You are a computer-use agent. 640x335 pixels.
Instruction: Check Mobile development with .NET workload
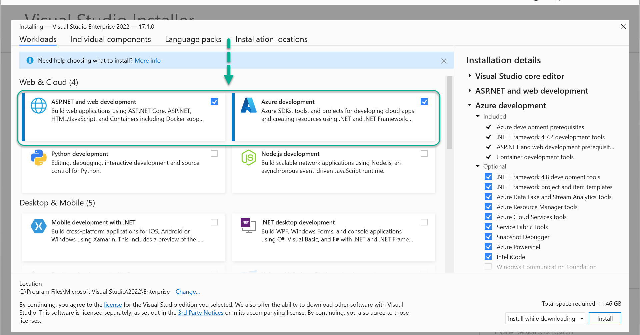coord(214,222)
